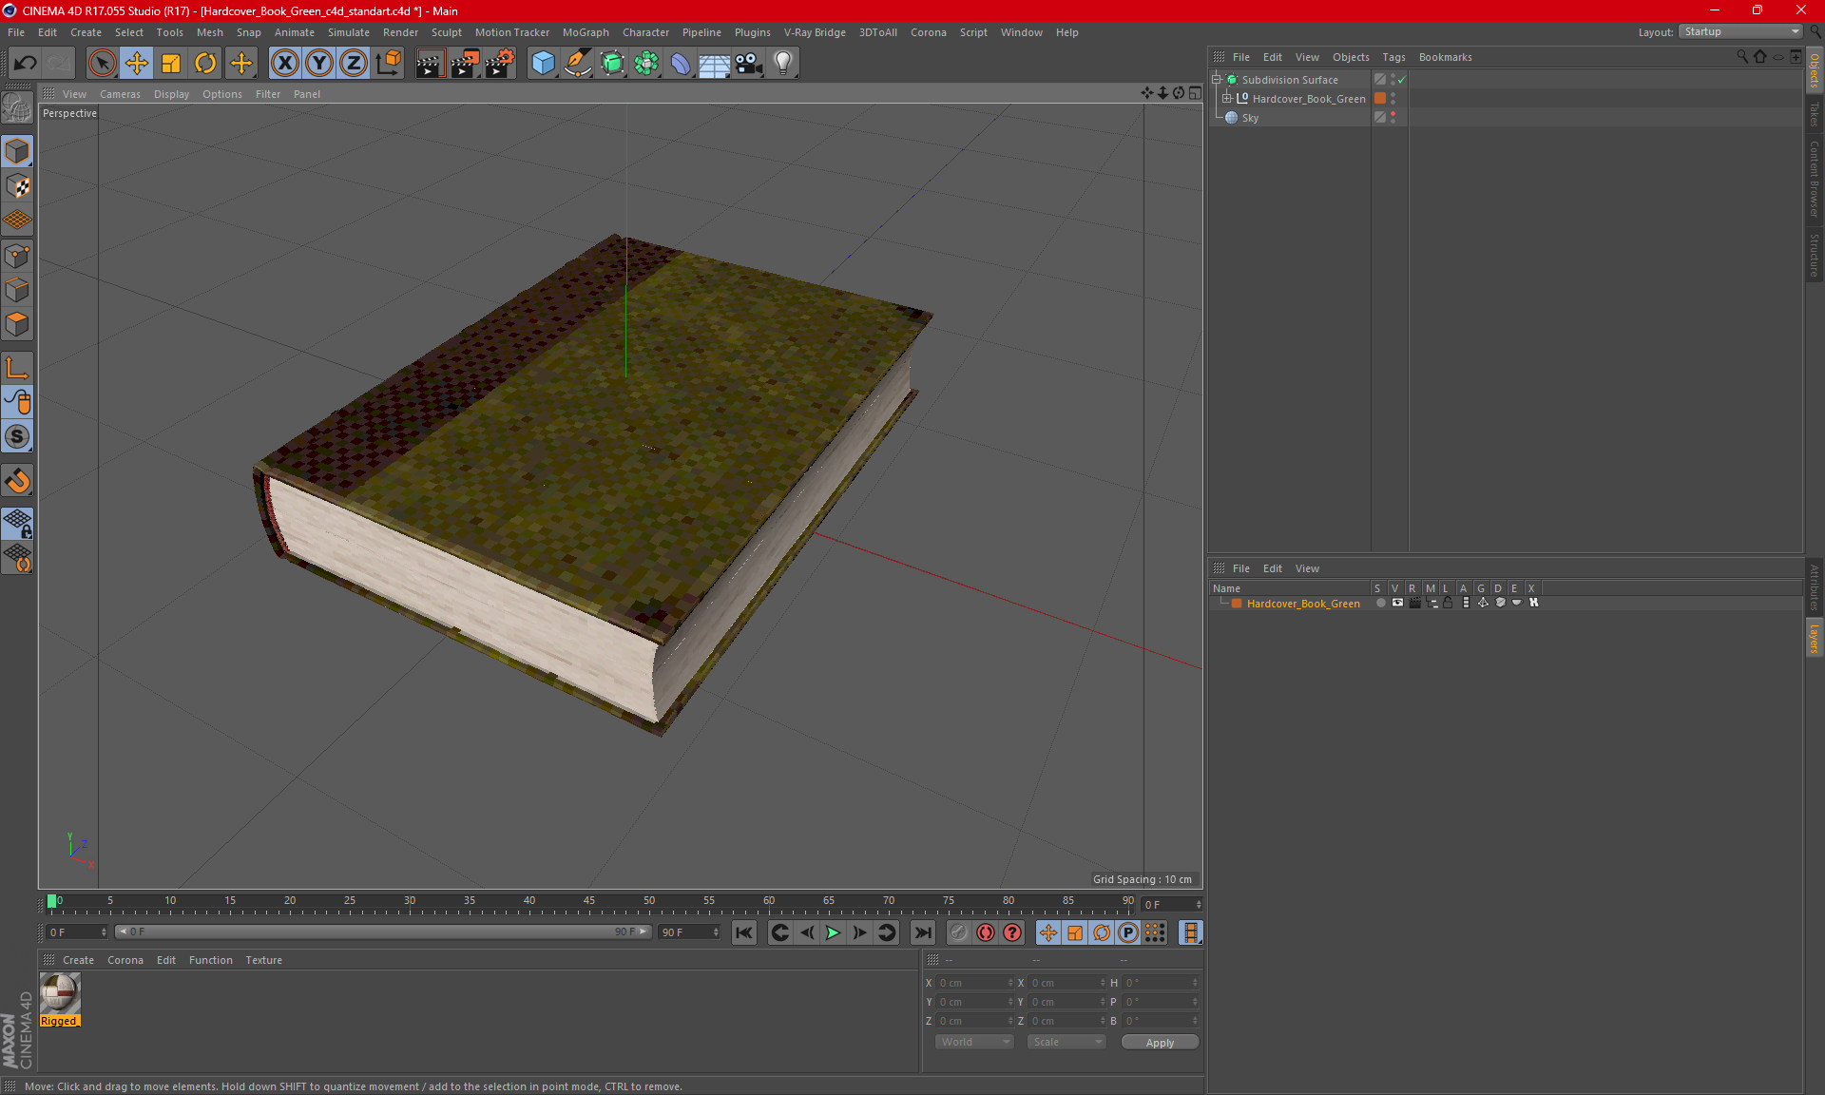Screen dimensions: 1825x1095
Task: Open the spline pen tool
Action: [x=578, y=64]
